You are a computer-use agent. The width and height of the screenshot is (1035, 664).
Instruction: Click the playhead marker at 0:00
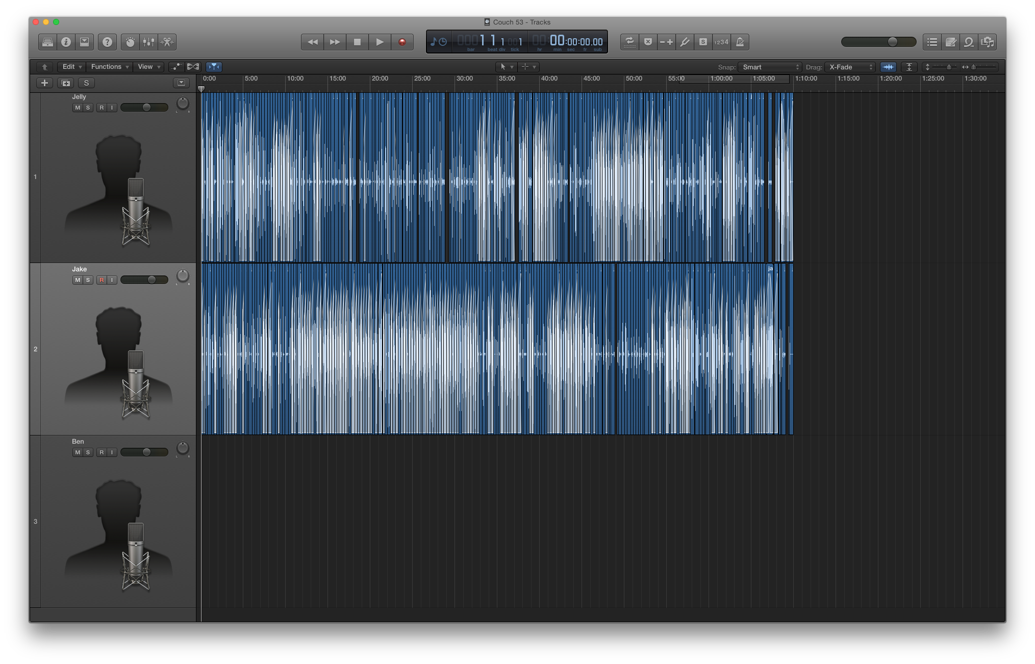201,89
